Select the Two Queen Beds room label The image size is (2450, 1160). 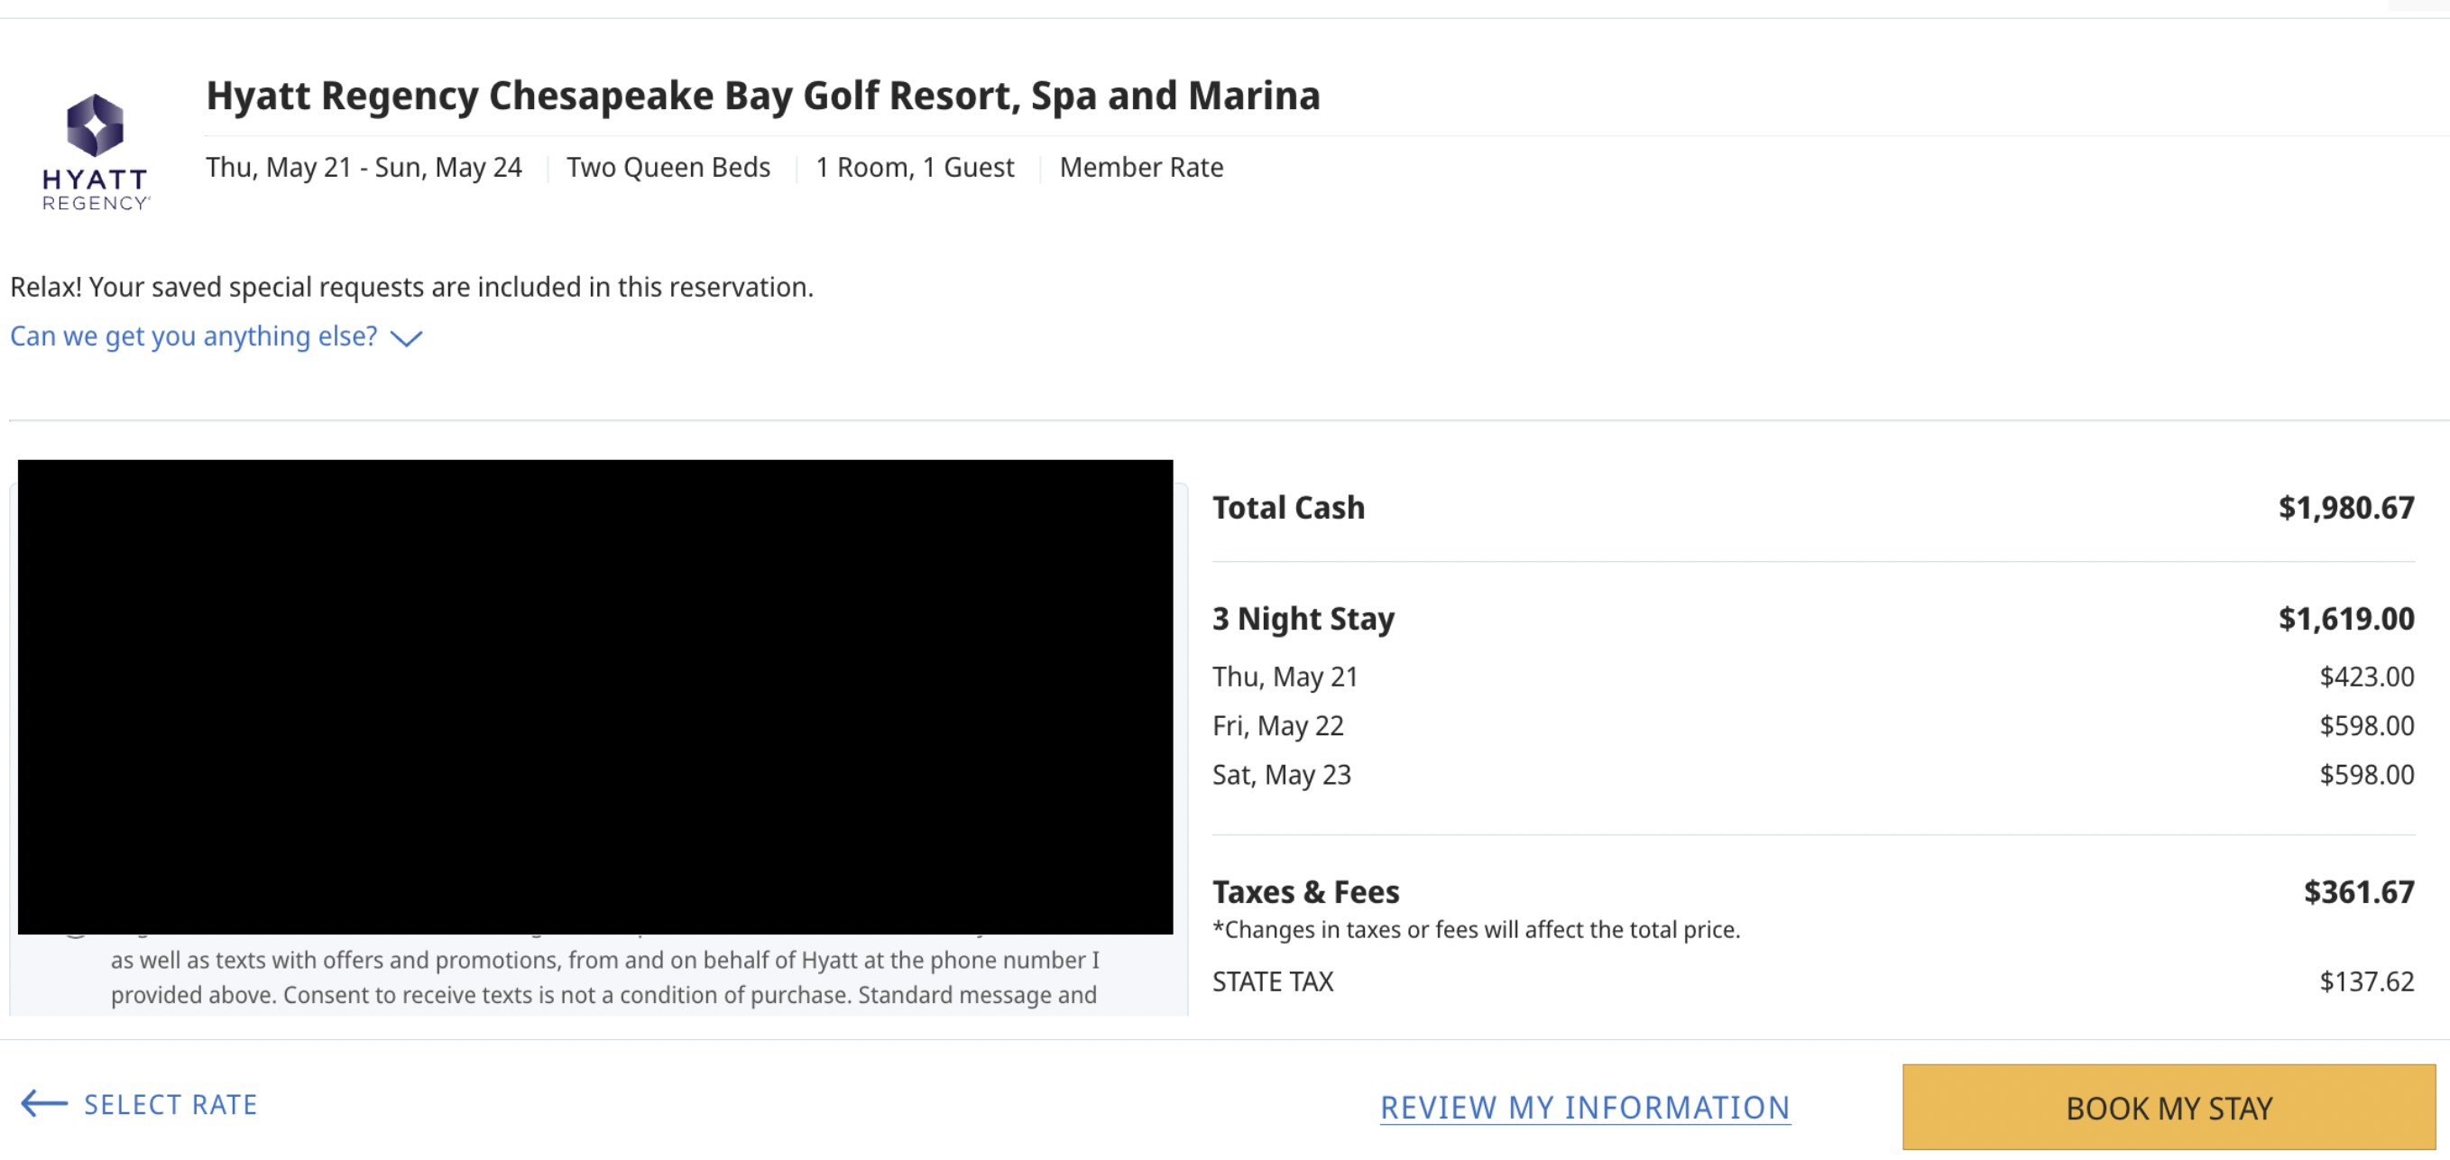(x=668, y=168)
